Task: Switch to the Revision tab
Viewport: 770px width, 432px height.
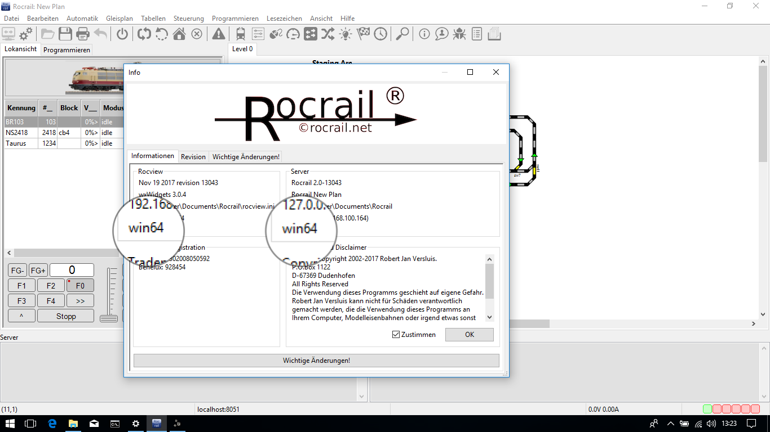Action: (193, 157)
